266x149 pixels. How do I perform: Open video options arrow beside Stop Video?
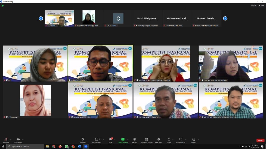[23, 139]
